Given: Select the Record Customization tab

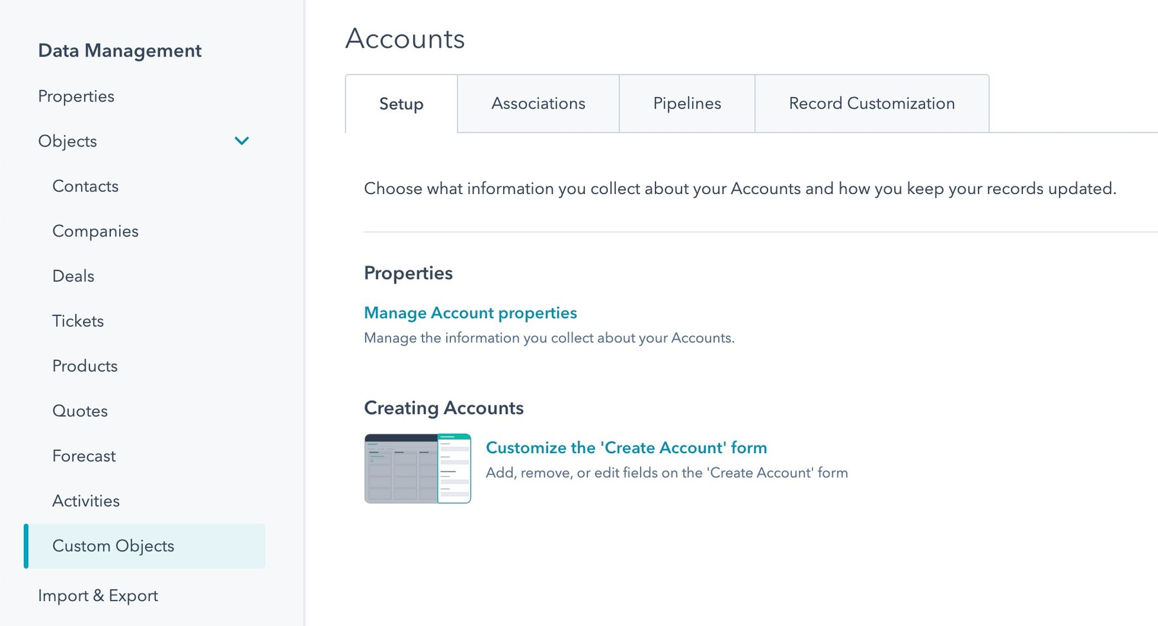Looking at the screenshot, I should [x=871, y=103].
